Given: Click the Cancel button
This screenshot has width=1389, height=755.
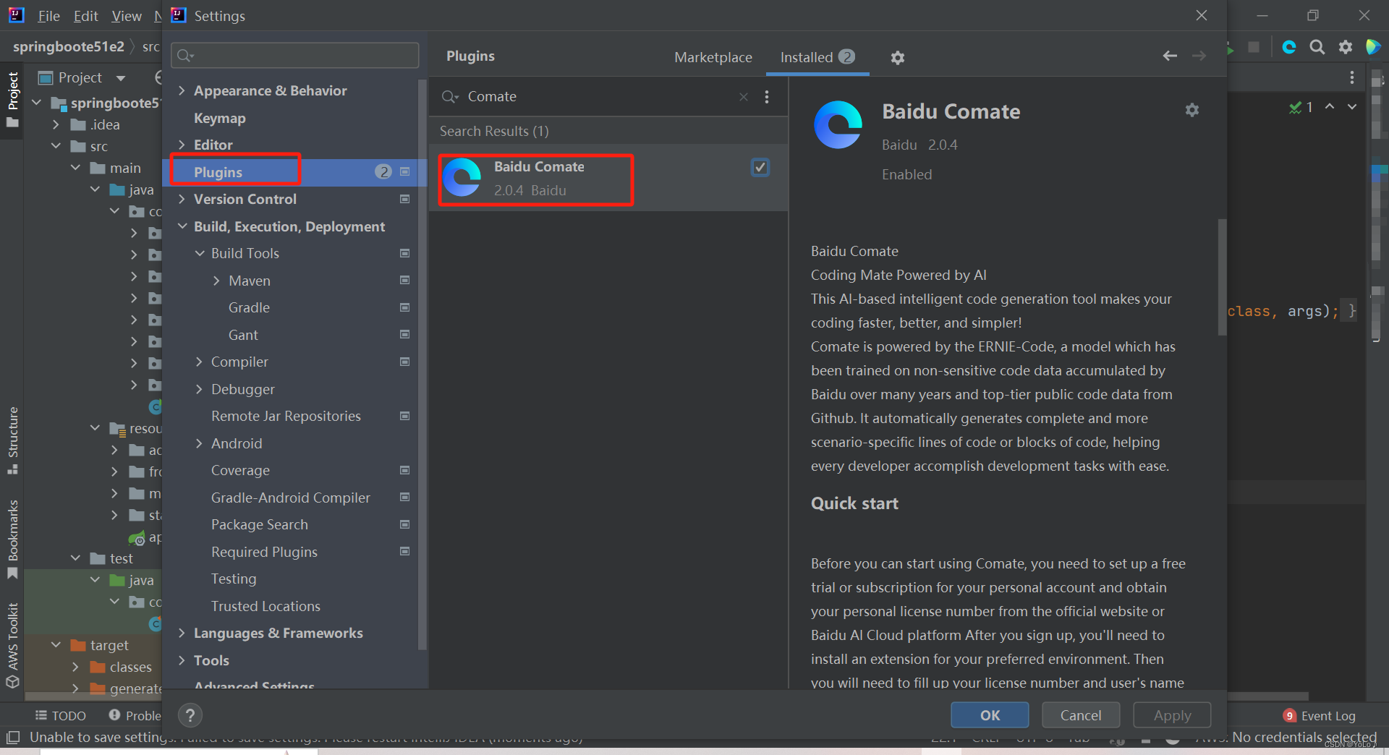Looking at the screenshot, I should point(1081,715).
